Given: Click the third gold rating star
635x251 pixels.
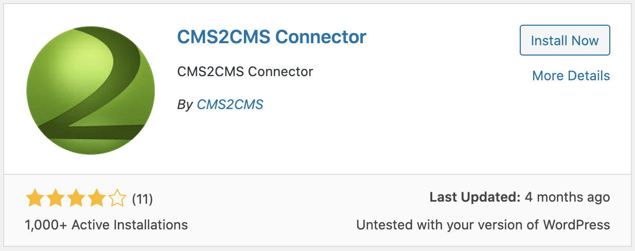Looking at the screenshot, I should pos(76,198).
